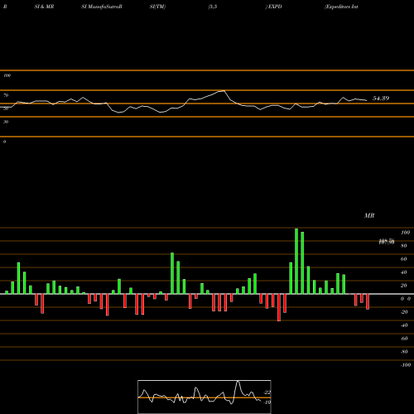Click the RSI scale label 0
The height and width of the screenshot is (414, 414).
click(4, 142)
